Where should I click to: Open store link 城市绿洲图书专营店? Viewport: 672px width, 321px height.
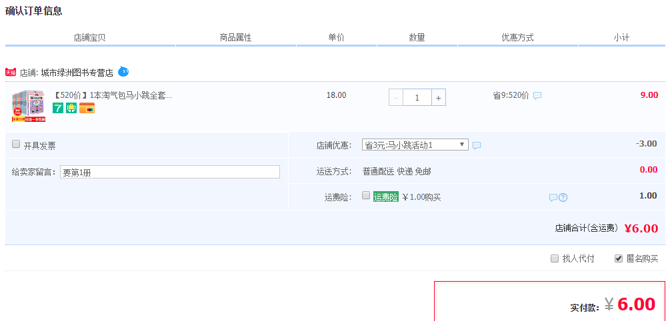[77, 73]
